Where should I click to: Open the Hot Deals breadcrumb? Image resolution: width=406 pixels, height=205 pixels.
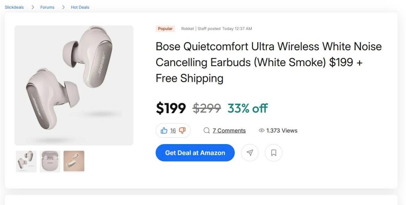(x=80, y=7)
